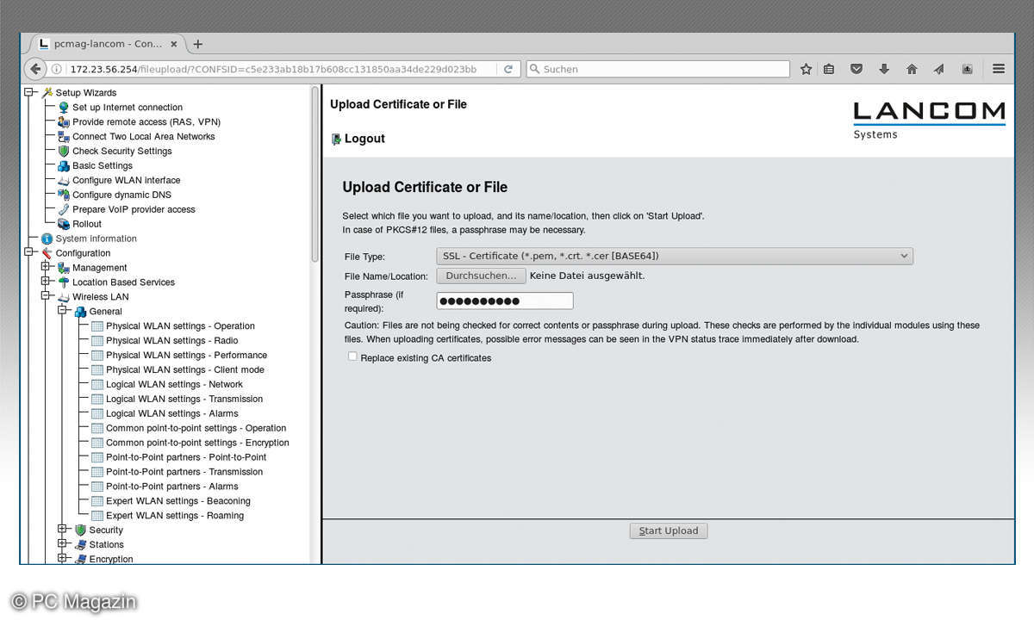The height and width of the screenshot is (620, 1034).
Task: Open Common point-to-point settings - Encryption
Action: (x=197, y=443)
